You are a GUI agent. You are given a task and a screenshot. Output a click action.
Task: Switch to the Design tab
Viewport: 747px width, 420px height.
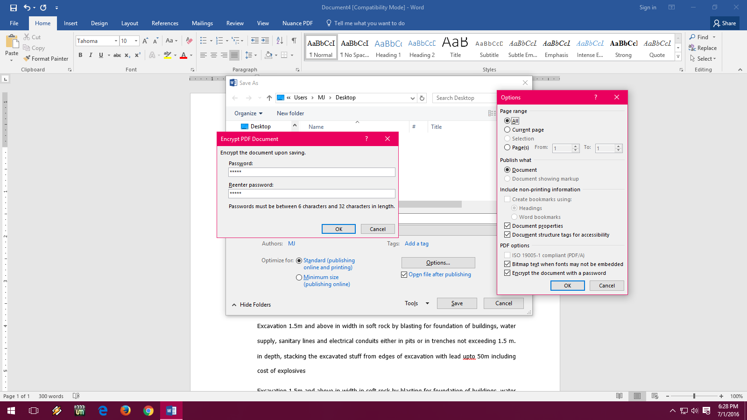coord(99,23)
